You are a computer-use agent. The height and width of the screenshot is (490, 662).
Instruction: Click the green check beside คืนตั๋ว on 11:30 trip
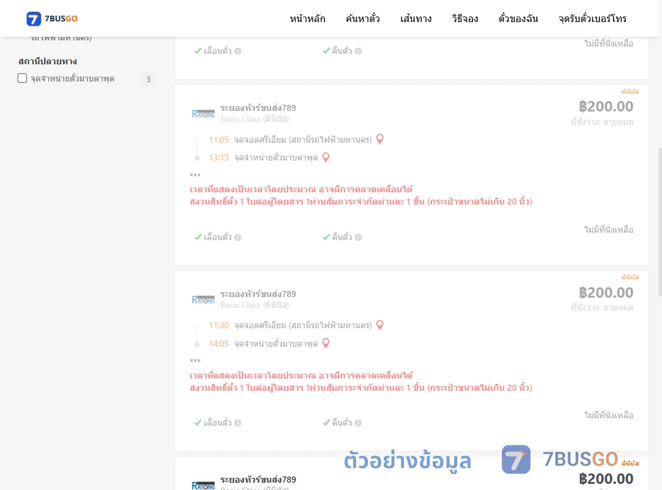[326, 423]
